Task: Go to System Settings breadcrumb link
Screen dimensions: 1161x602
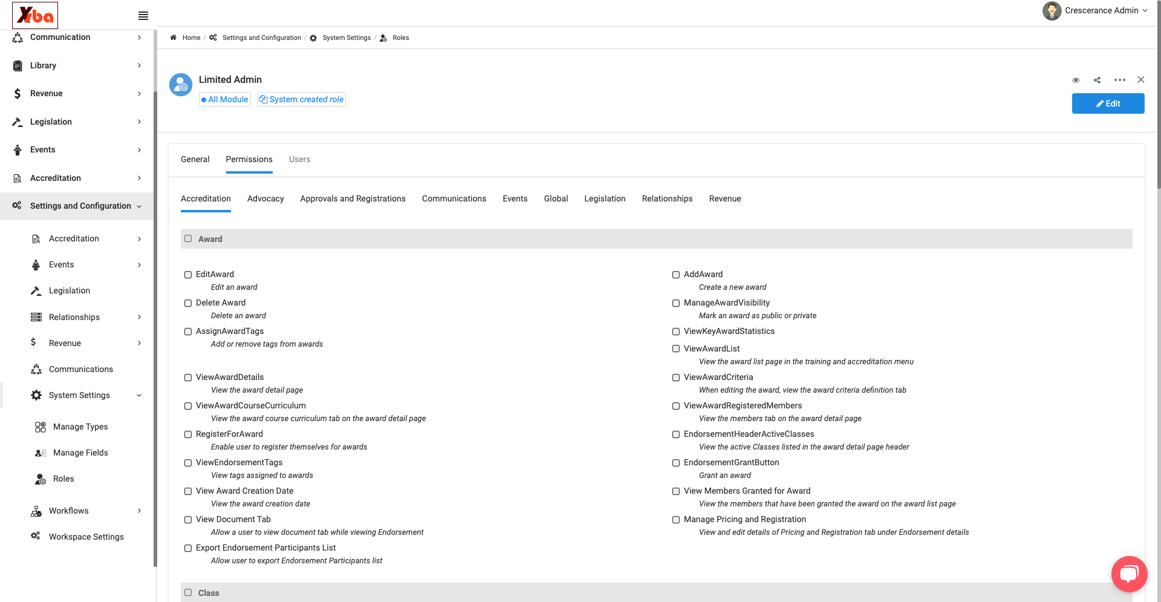Action: point(346,38)
